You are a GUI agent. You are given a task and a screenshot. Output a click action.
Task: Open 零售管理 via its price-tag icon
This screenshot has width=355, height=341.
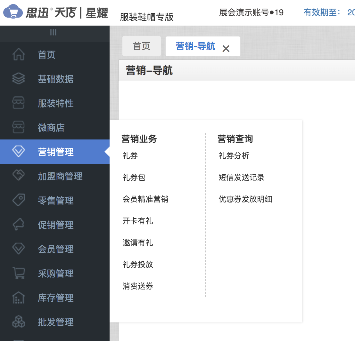click(18, 200)
